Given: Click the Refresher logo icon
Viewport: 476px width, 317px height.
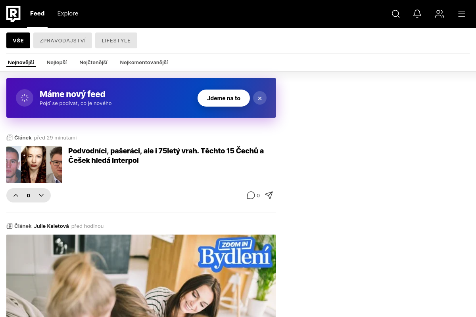Looking at the screenshot, I should click(x=13, y=14).
